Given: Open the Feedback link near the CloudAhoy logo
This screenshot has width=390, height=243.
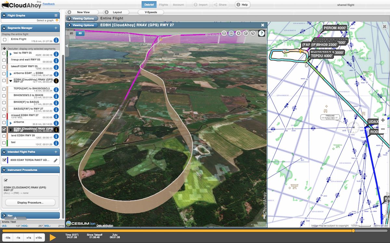Looking at the screenshot, I should point(48,4).
